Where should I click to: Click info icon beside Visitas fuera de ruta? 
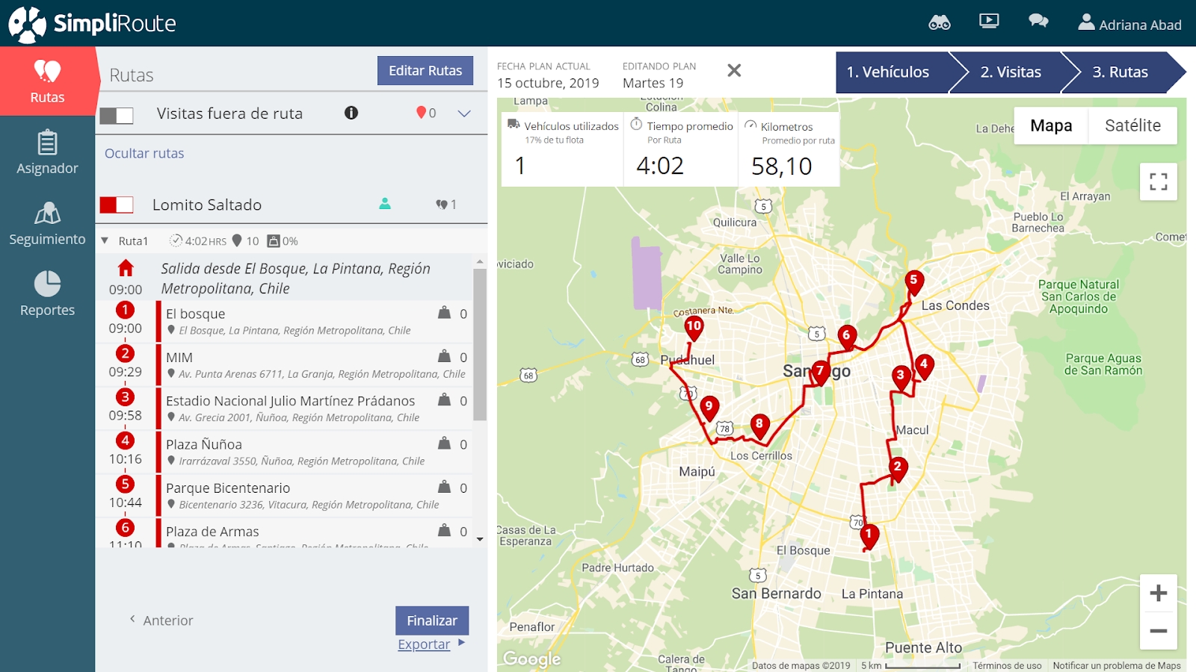(351, 113)
